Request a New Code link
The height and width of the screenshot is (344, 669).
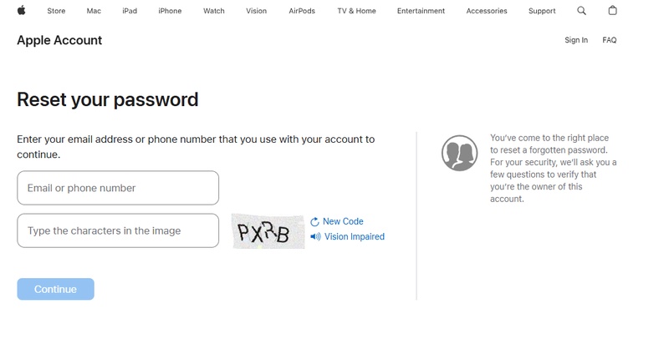point(343,221)
